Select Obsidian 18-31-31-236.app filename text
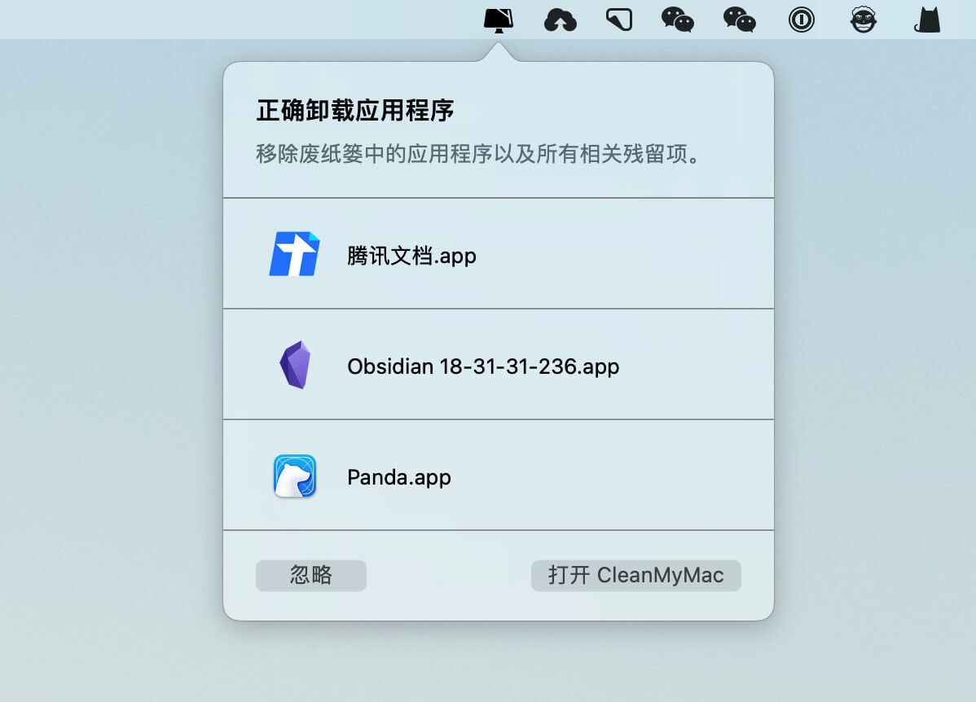 pos(483,366)
